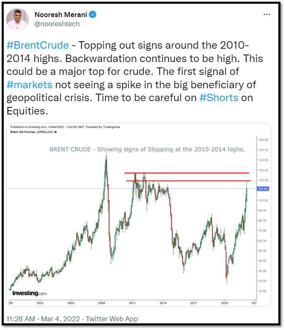Open the three-dot more options menu
This screenshot has width=285, height=330.
267,14
